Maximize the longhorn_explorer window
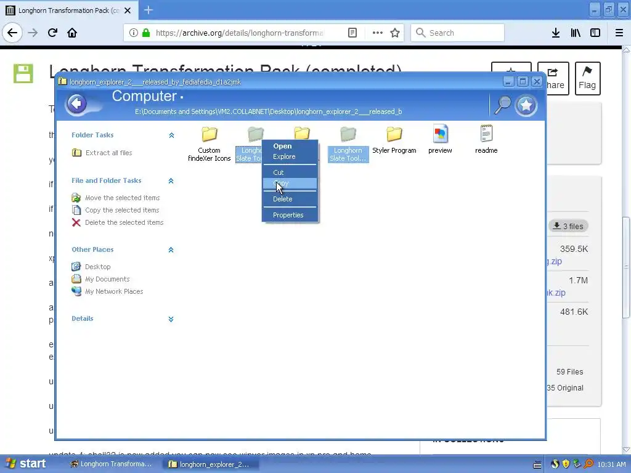The height and width of the screenshot is (473, 631). click(x=523, y=82)
